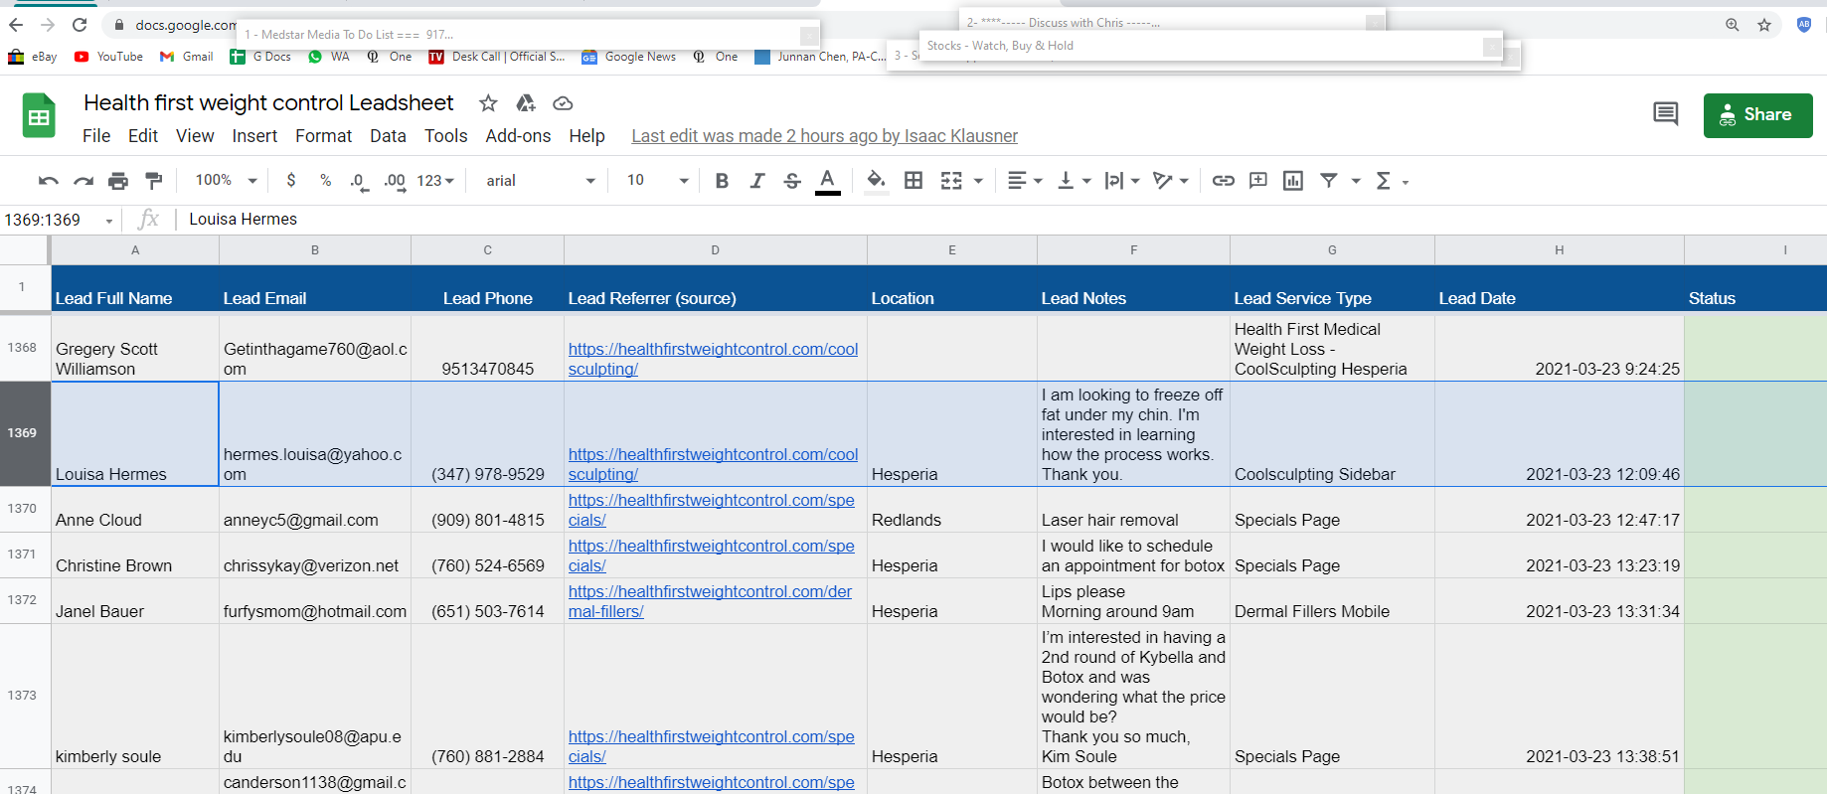Click the name box showing 1369:1369
The width and height of the screenshot is (1827, 794).
[60, 220]
